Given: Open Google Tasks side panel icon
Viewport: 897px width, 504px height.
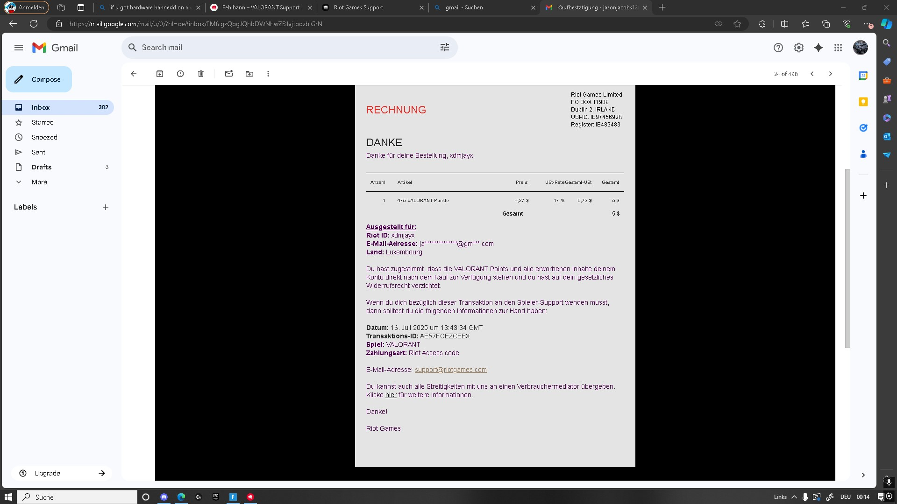Looking at the screenshot, I should (x=863, y=128).
